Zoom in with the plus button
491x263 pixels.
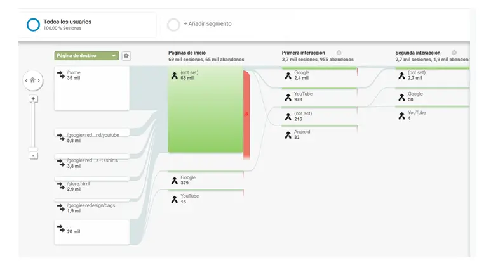[34, 99]
